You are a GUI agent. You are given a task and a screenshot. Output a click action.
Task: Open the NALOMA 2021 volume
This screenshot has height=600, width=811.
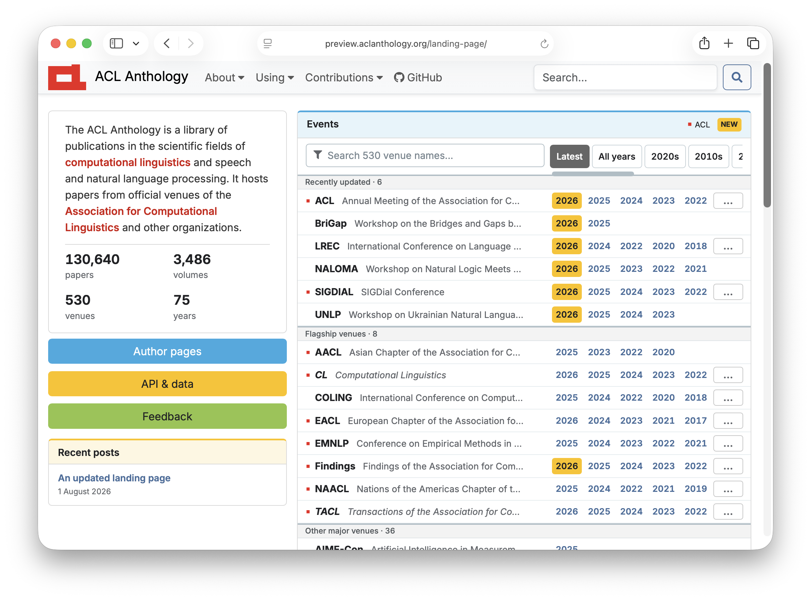695,269
